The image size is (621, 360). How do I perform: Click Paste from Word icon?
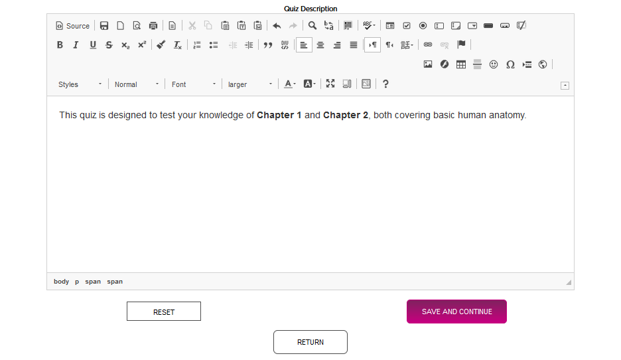coord(258,26)
